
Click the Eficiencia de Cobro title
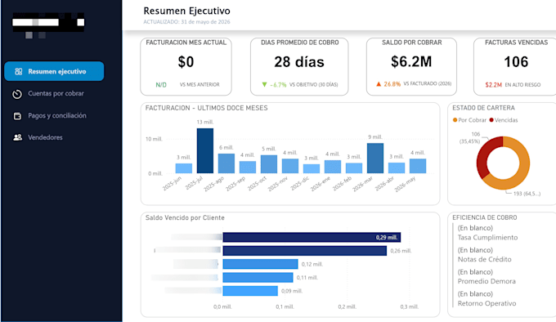[484, 218]
